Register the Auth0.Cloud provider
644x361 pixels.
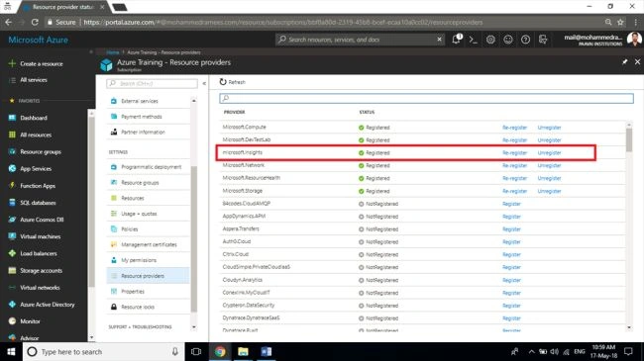click(x=511, y=241)
